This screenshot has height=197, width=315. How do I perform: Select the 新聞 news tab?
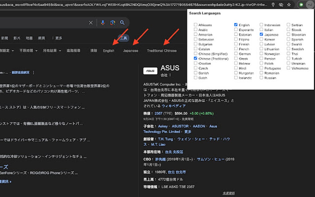tap(4, 38)
